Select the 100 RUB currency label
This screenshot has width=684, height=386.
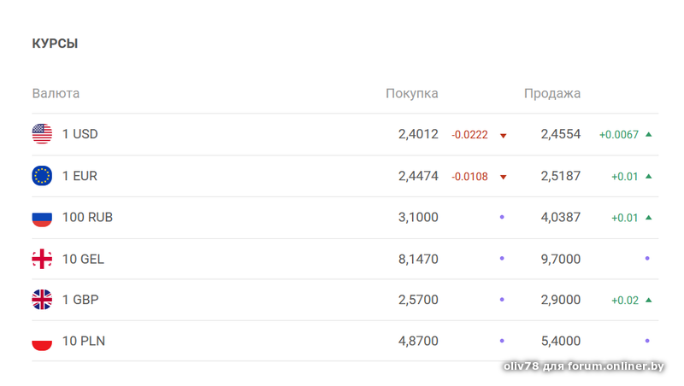(87, 218)
